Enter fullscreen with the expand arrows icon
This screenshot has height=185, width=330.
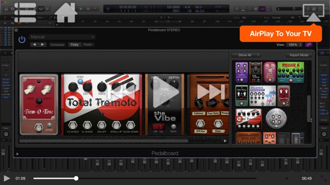tap(323, 178)
